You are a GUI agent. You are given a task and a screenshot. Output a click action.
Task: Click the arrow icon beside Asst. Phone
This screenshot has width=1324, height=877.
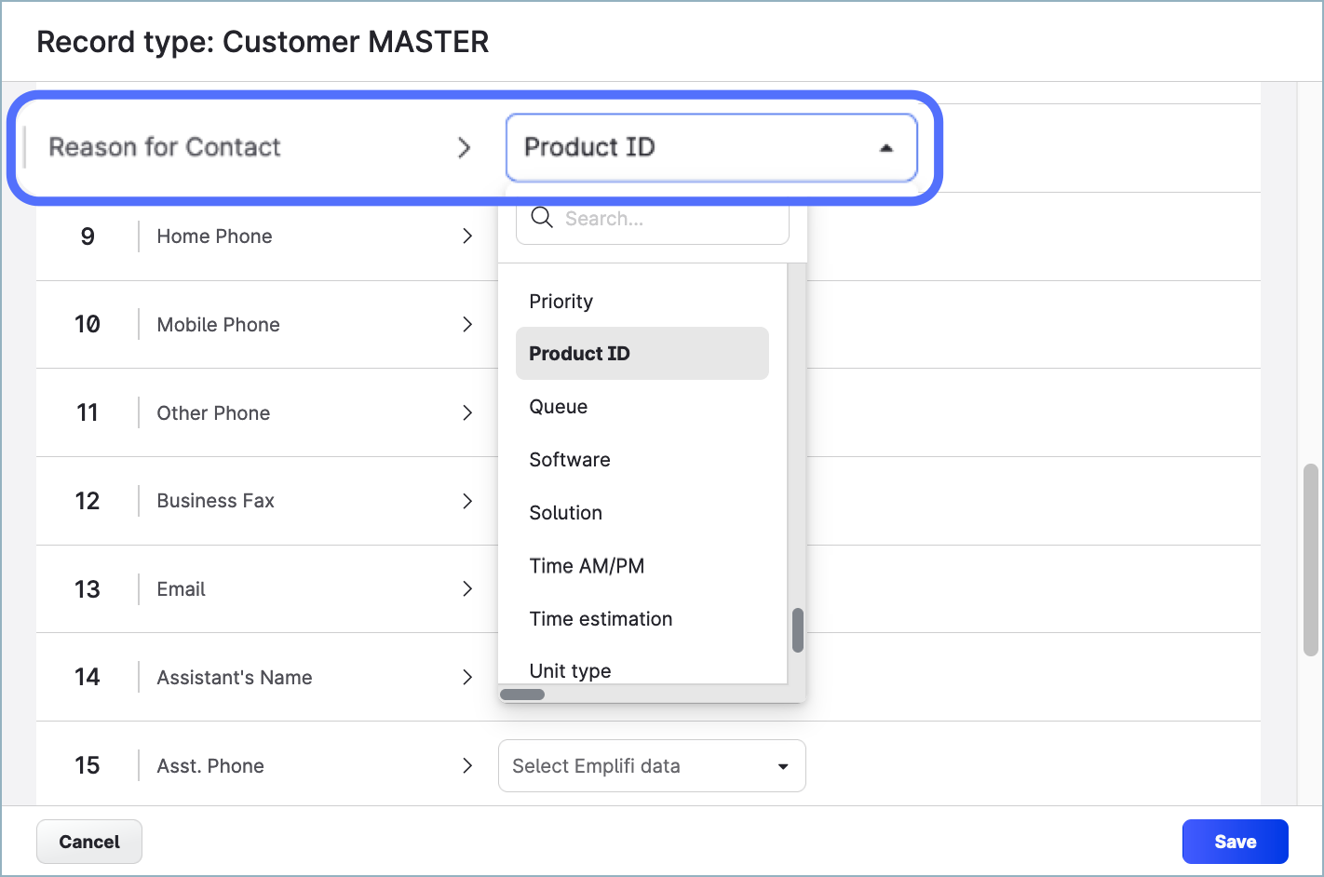(467, 765)
